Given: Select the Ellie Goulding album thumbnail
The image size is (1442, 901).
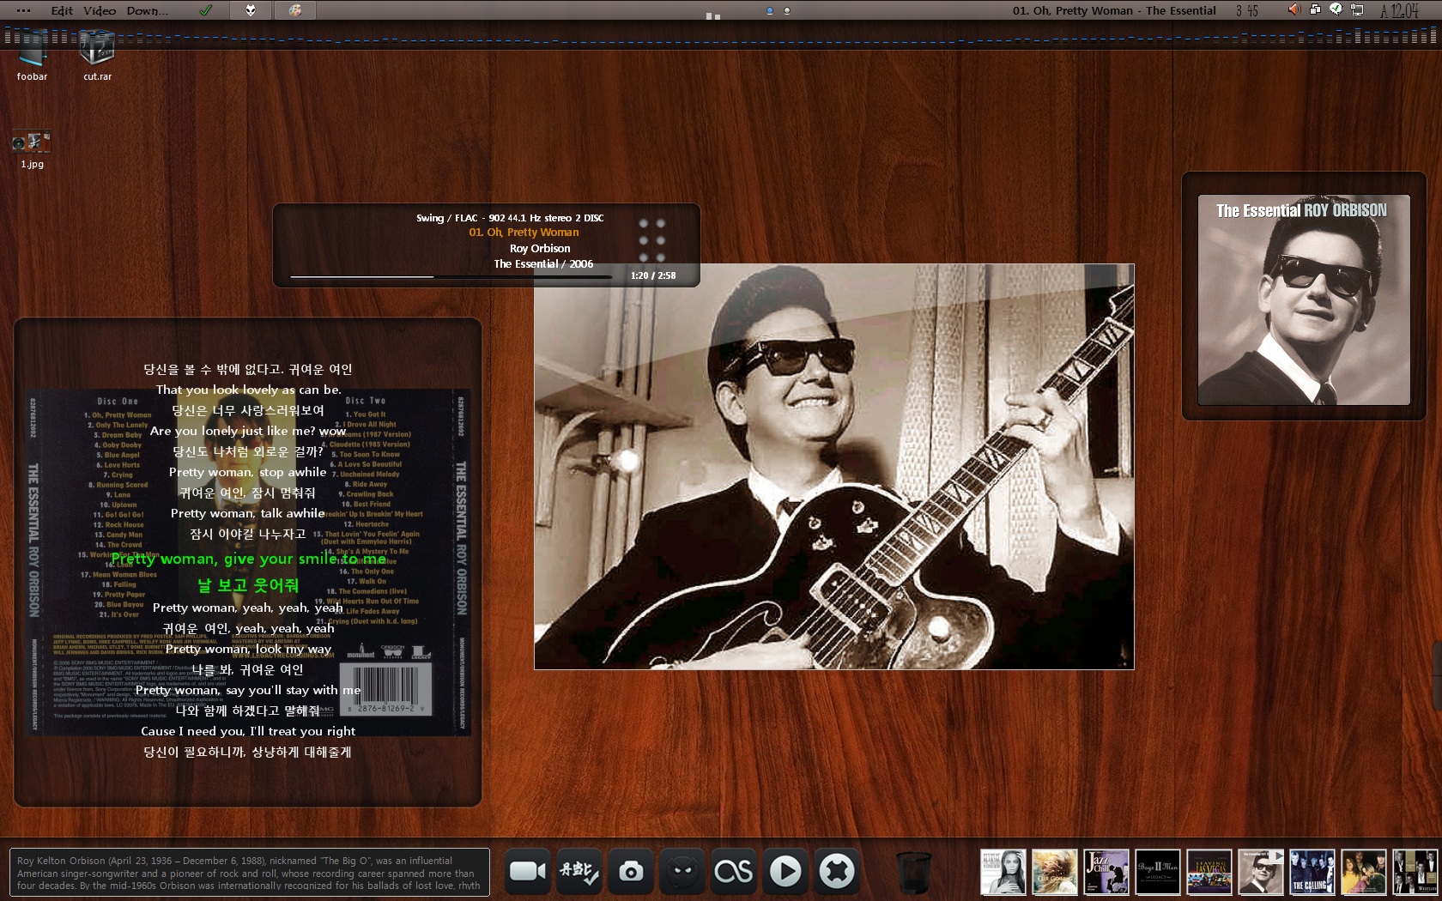Looking at the screenshot, I should (x=1055, y=872).
